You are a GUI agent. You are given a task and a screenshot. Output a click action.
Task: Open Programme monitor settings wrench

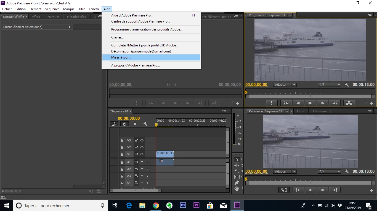pos(347,85)
